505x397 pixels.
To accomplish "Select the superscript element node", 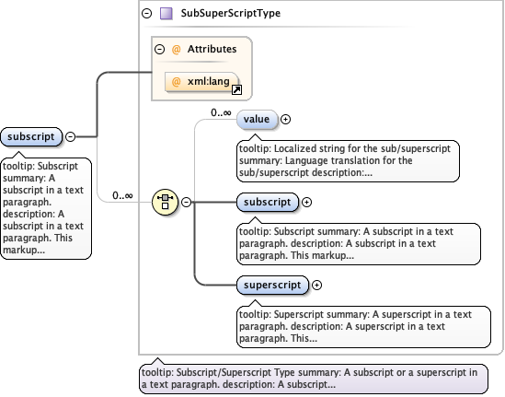I will [272, 286].
